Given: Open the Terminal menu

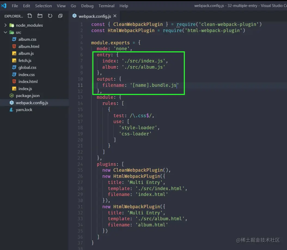Looking at the screenshot, I should coord(106,6).
